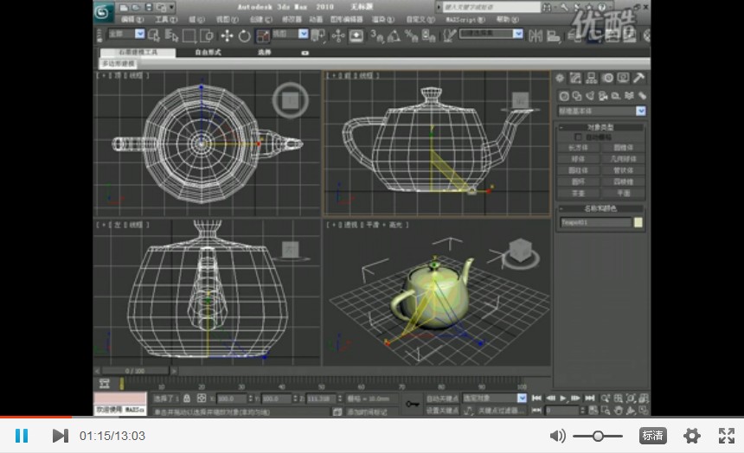
Task: Click the large key Set Keys icon
Action: point(412,404)
